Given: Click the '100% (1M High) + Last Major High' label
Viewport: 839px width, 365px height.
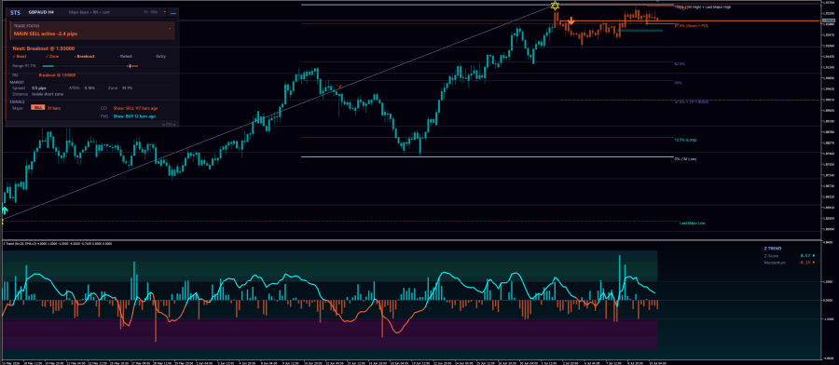Looking at the screenshot, I should (x=702, y=7).
